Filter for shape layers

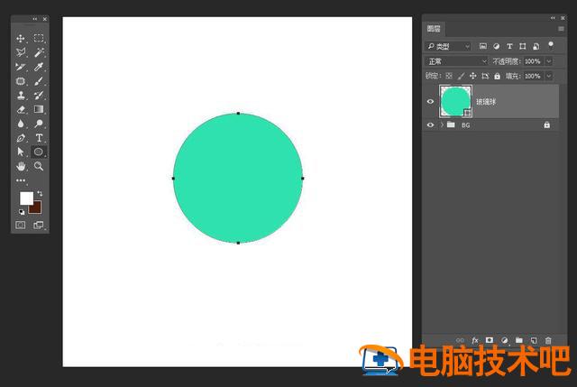click(x=523, y=46)
